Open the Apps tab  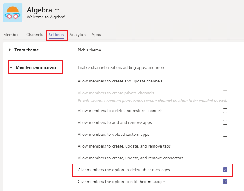pos(96,35)
